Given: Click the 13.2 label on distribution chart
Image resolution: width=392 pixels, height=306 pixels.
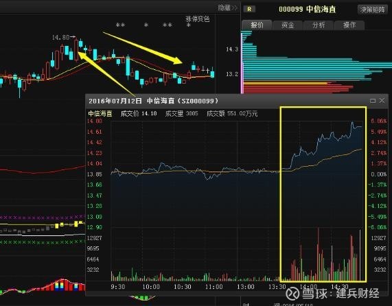Looking at the screenshot, I should (232, 74).
